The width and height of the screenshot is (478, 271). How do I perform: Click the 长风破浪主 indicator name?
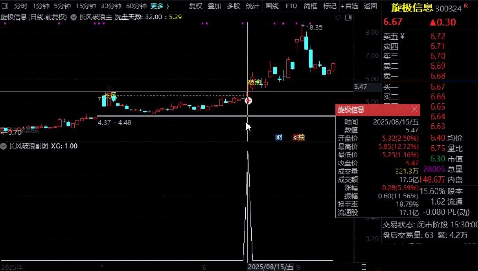click(x=95, y=17)
